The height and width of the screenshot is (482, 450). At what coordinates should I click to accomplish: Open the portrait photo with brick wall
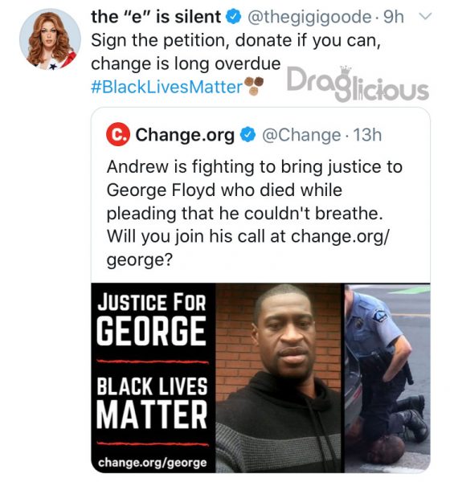pyautogui.click(x=279, y=378)
